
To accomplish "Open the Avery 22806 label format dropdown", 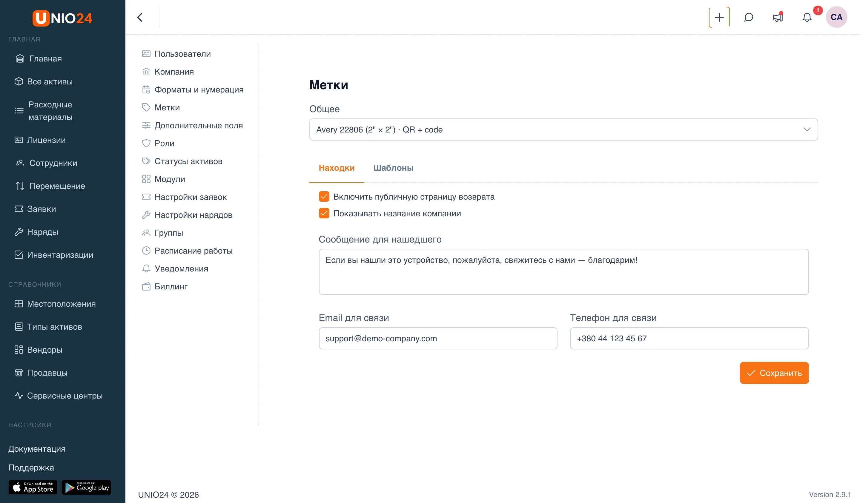I will [563, 129].
